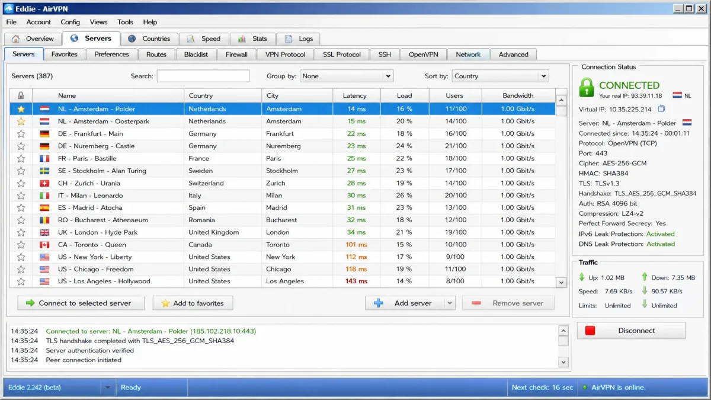Sort servers by the Bandwidth column header
Image resolution: width=711 pixels, height=400 pixels.
(518, 95)
